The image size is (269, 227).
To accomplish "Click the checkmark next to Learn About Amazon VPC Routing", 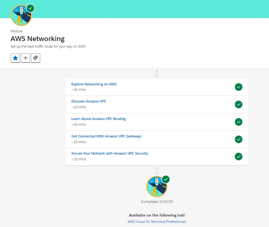I will (239, 122).
